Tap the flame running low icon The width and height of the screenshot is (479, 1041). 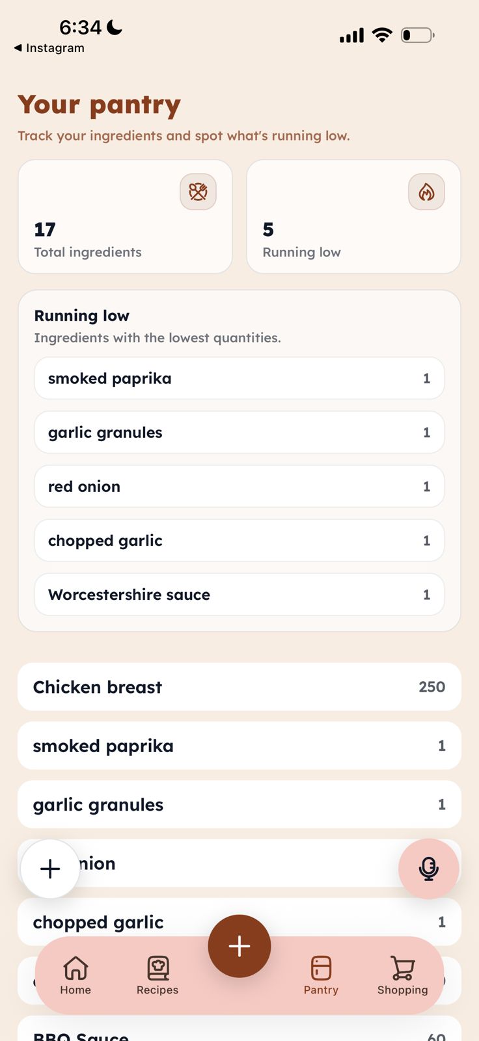(426, 192)
